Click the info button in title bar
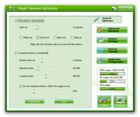140x117 pixels. click(125, 8)
